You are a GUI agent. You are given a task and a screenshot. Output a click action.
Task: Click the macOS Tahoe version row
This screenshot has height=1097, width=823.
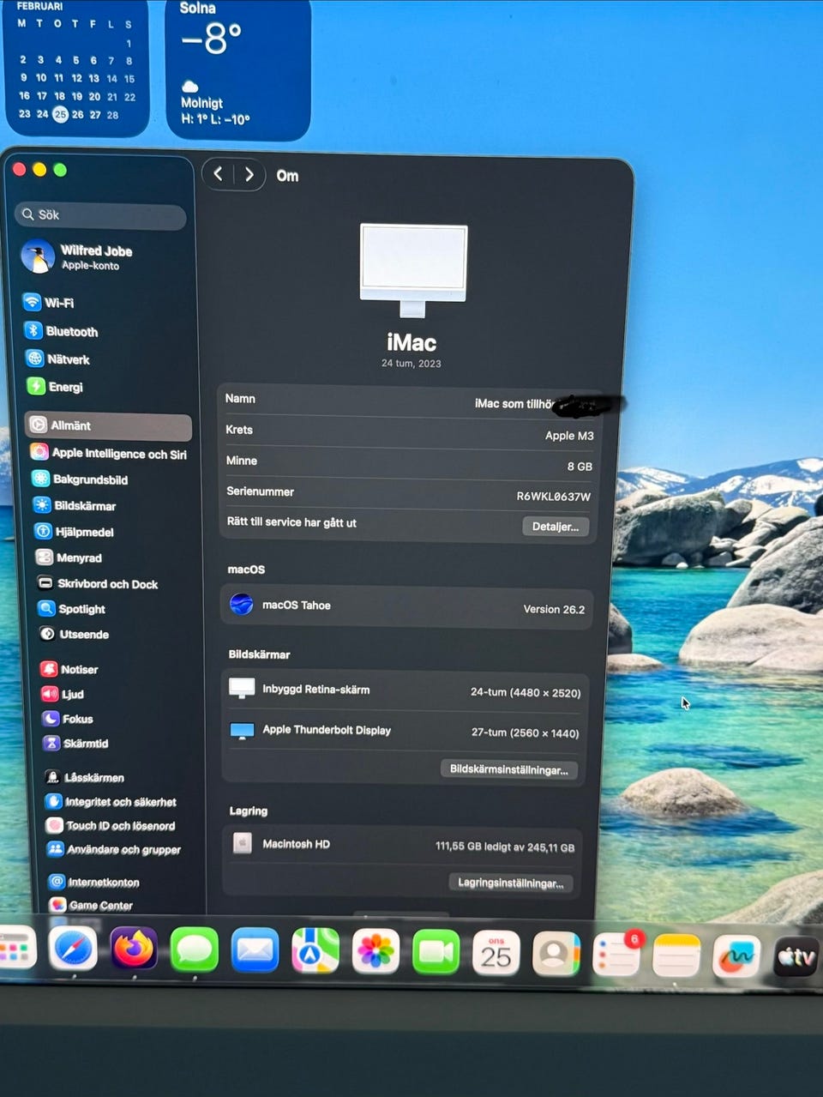click(407, 606)
